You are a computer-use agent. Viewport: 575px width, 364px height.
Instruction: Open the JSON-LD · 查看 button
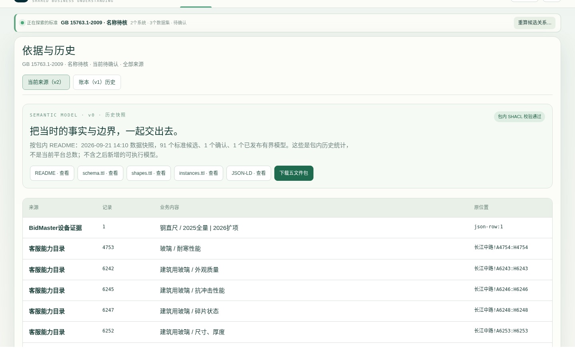[249, 173]
